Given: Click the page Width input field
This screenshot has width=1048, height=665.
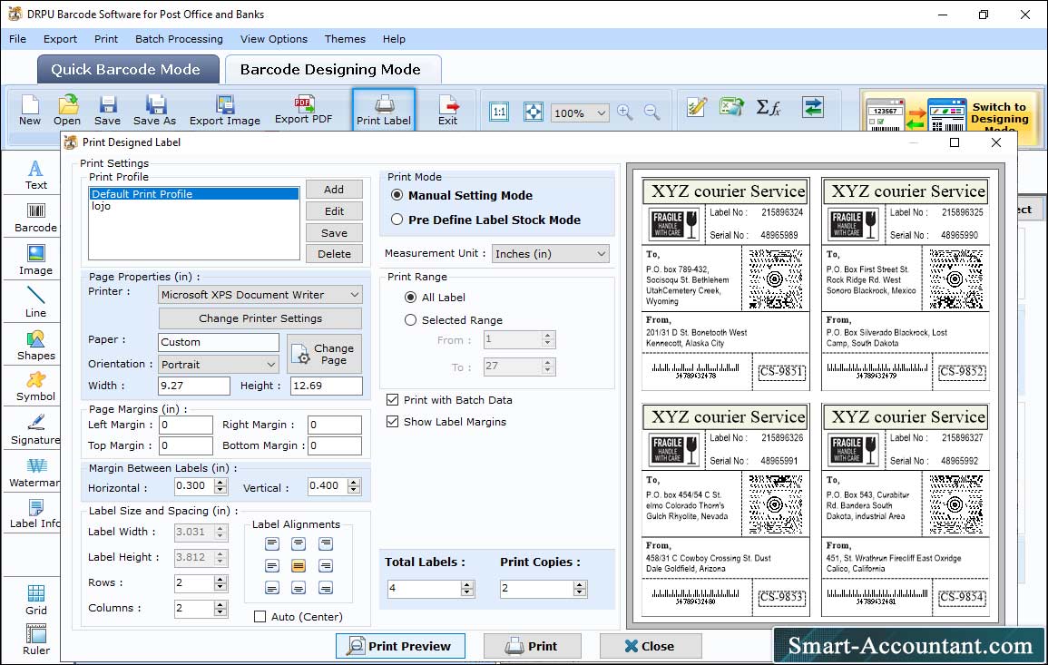Looking at the screenshot, I should click(194, 386).
